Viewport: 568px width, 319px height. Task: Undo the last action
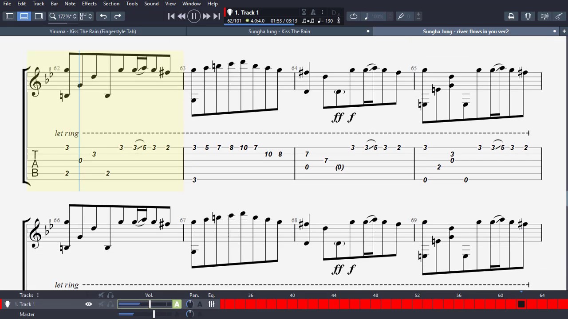click(x=103, y=16)
